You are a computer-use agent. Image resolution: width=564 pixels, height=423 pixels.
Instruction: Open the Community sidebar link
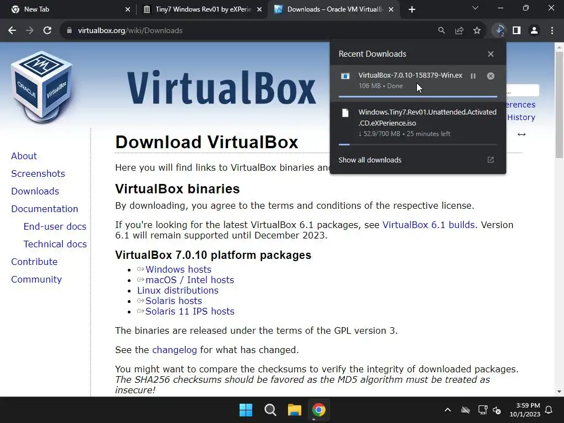coord(36,279)
